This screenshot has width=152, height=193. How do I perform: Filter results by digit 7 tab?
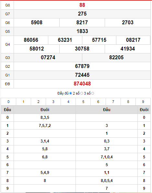coord(113,102)
